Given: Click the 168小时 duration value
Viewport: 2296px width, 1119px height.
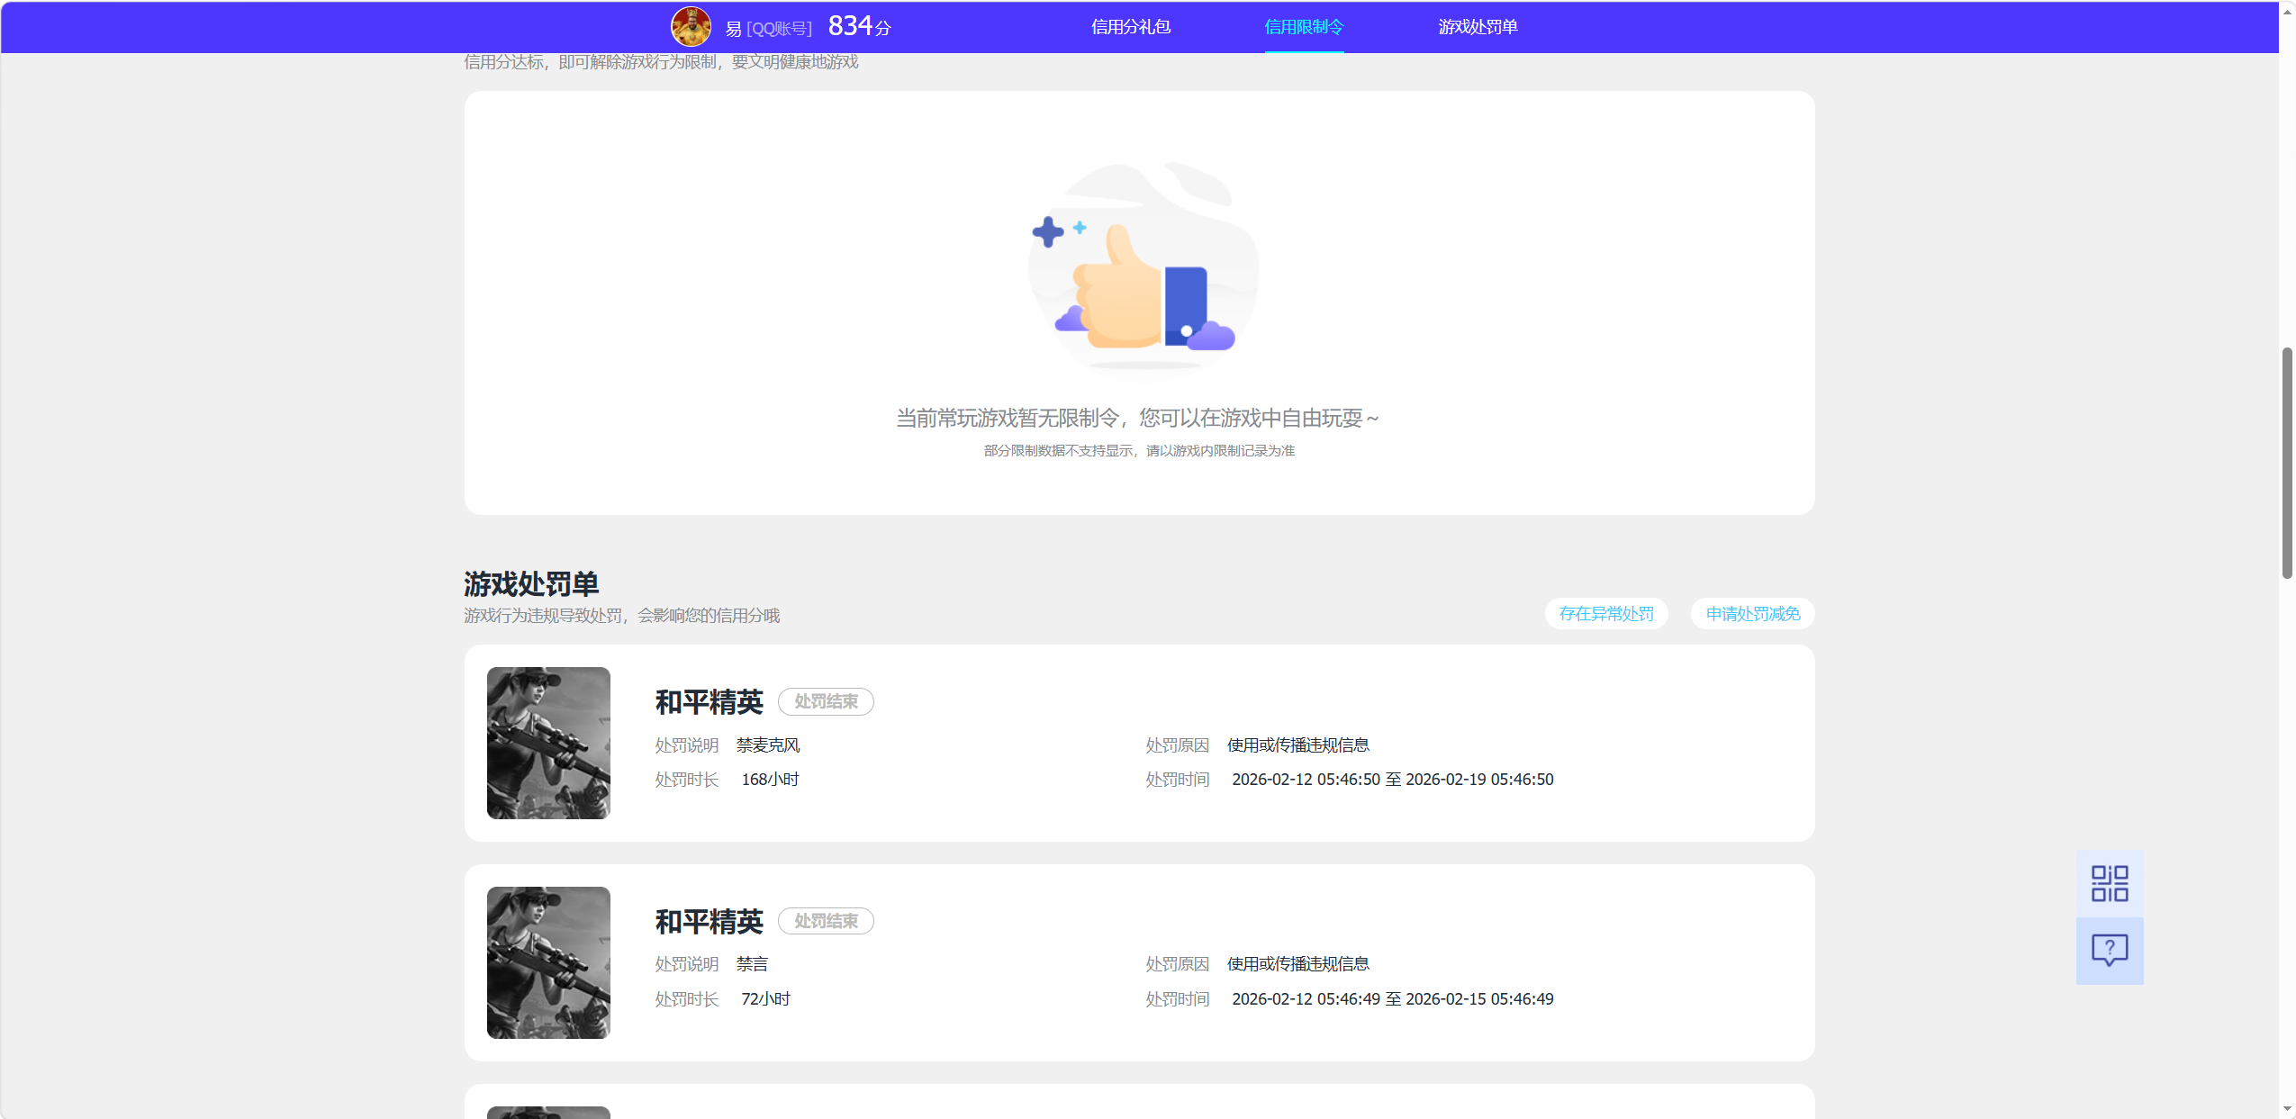Looking at the screenshot, I should 770,780.
